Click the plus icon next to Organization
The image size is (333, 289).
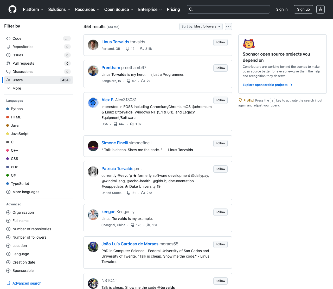click(x=8, y=212)
